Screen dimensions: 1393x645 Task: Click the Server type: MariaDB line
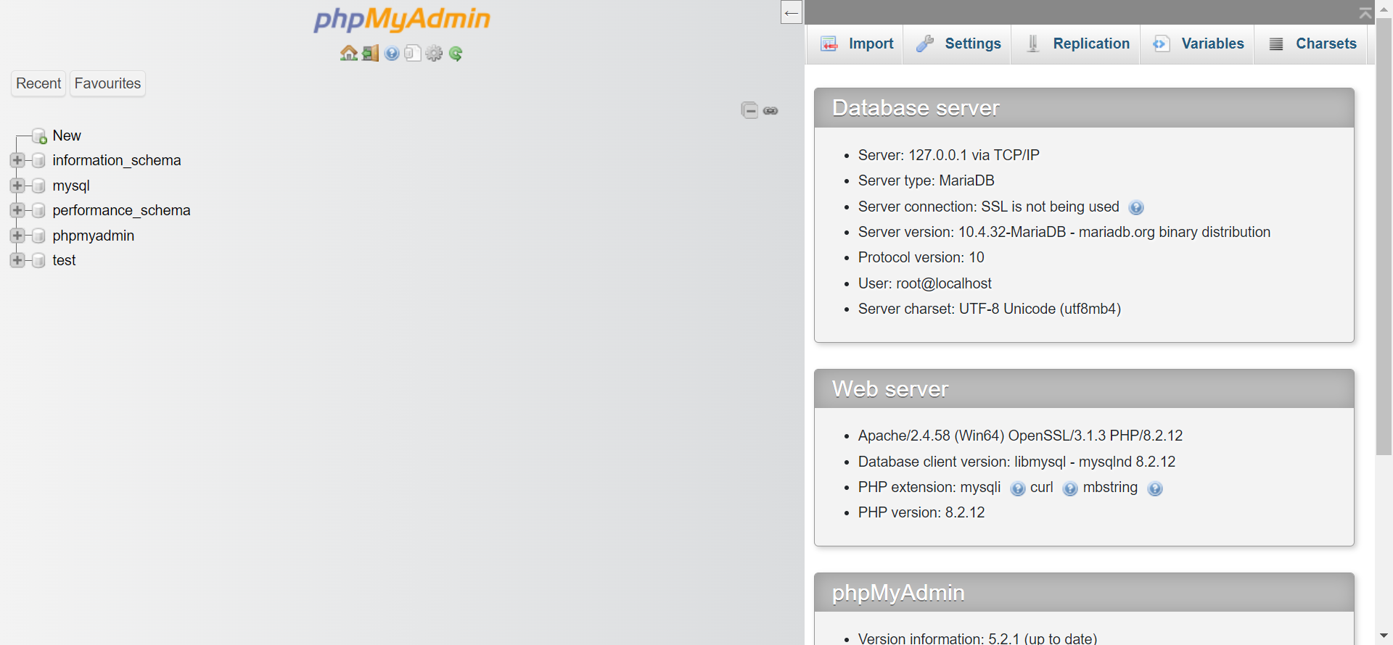[x=926, y=180]
